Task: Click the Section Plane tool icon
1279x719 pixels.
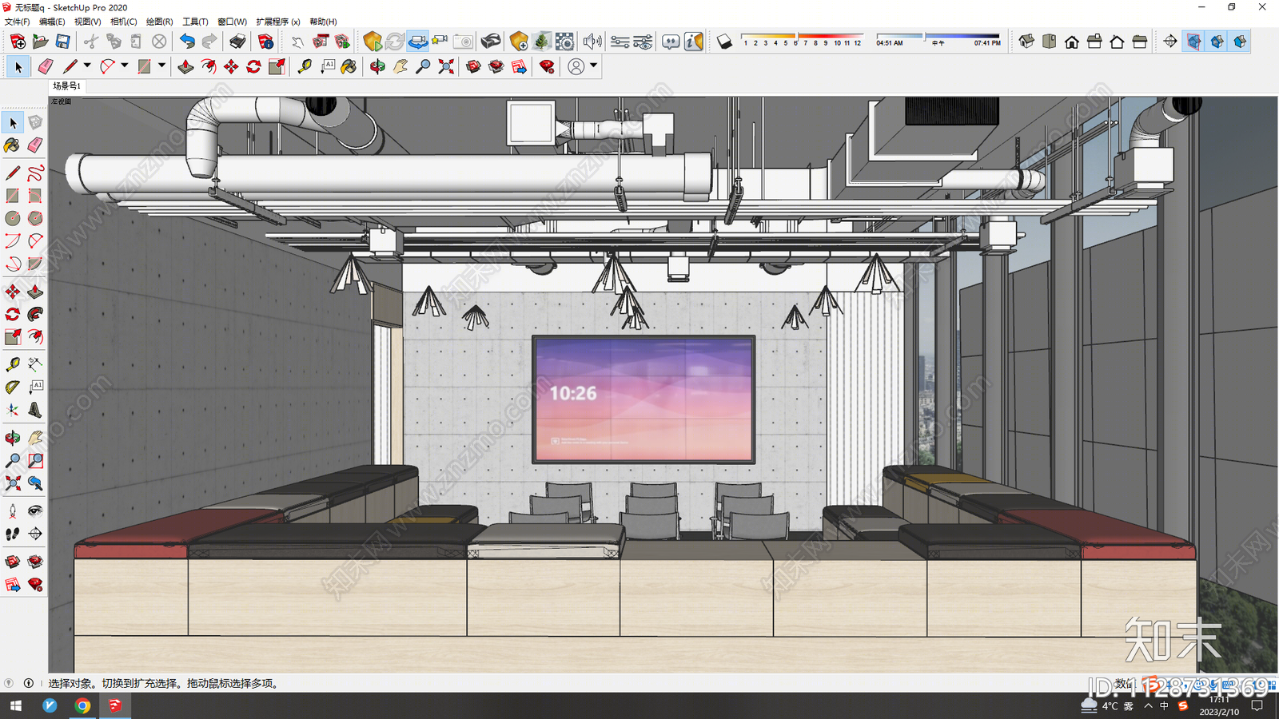Action: point(1170,42)
